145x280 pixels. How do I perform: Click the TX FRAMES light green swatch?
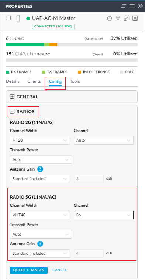(x=44, y=72)
